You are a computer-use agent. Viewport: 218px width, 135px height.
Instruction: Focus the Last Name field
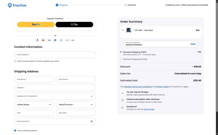tap(76, 79)
